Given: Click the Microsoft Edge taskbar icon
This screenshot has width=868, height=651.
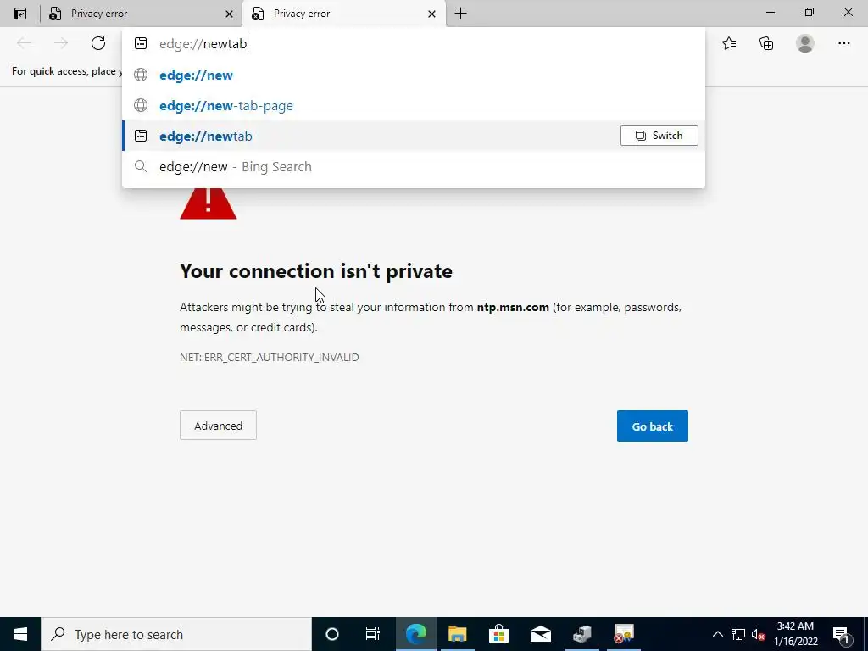Looking at the screenshot, I should 415,634.
